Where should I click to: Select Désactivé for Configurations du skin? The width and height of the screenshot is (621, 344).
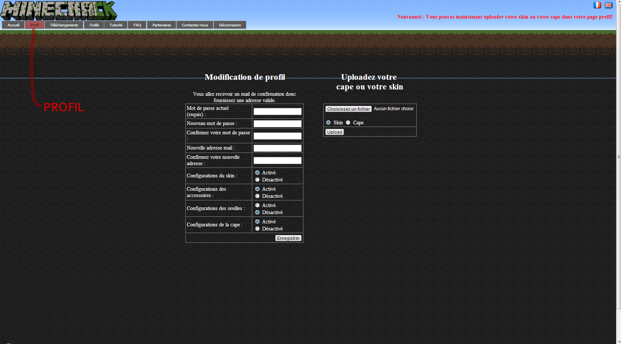257,180
